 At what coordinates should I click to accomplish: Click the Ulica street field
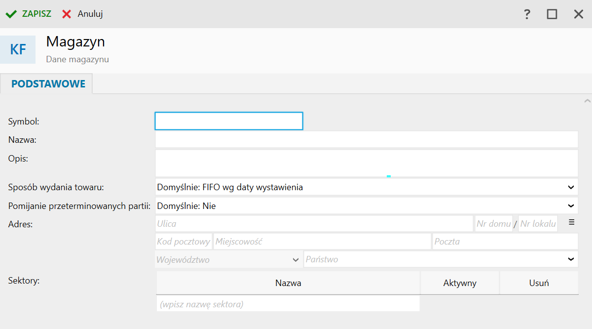[314, 224]
